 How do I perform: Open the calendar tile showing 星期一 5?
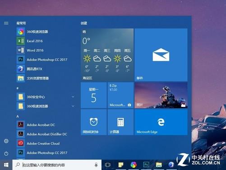point(94,95)
